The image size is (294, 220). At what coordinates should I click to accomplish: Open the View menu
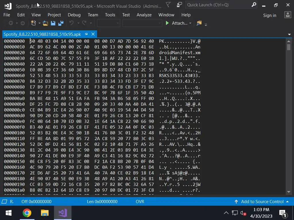click(36, 15)
